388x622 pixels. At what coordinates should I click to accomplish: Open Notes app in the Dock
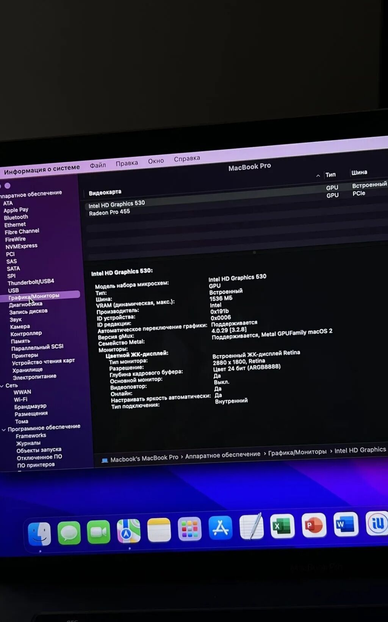[x=159, y=530]
